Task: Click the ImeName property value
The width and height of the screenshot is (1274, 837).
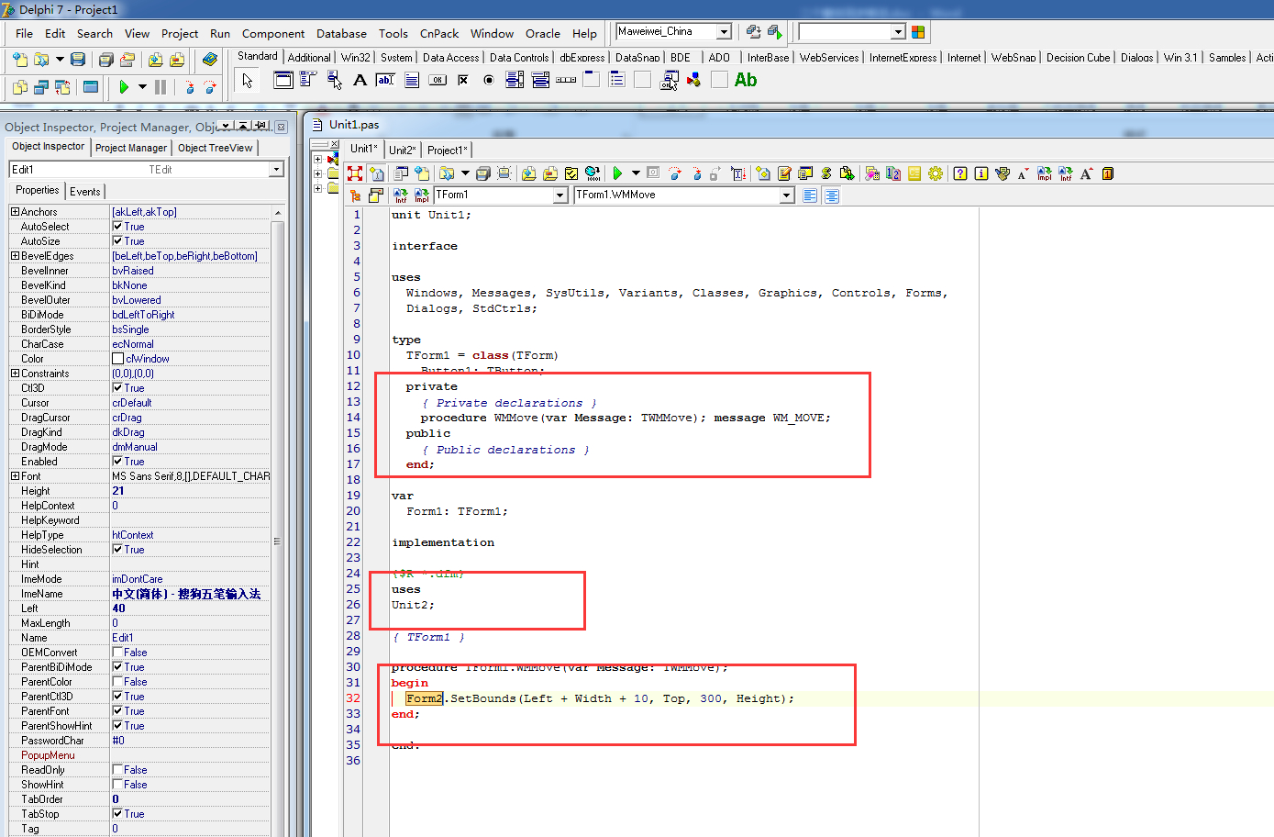Action: point(191,594)
